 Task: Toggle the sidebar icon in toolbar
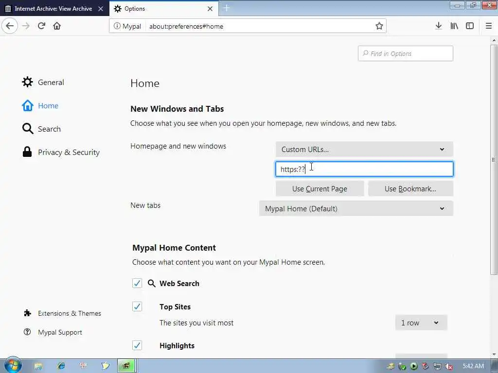(x=470, y=26)
